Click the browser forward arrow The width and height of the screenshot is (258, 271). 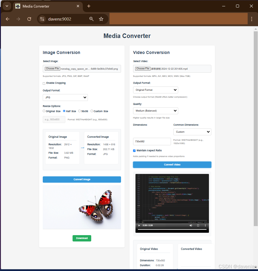point(18,19)
